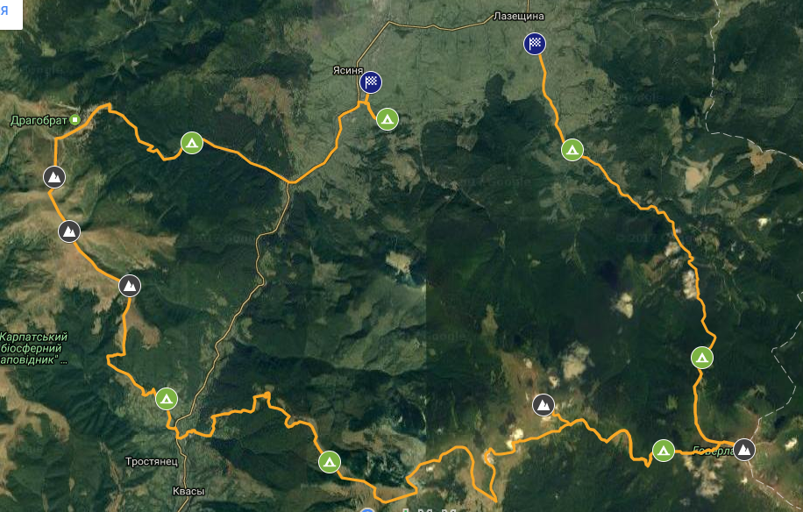
Task: Open the green tent marker just southeast of Ясиня
Action: (x=387, y=119)
